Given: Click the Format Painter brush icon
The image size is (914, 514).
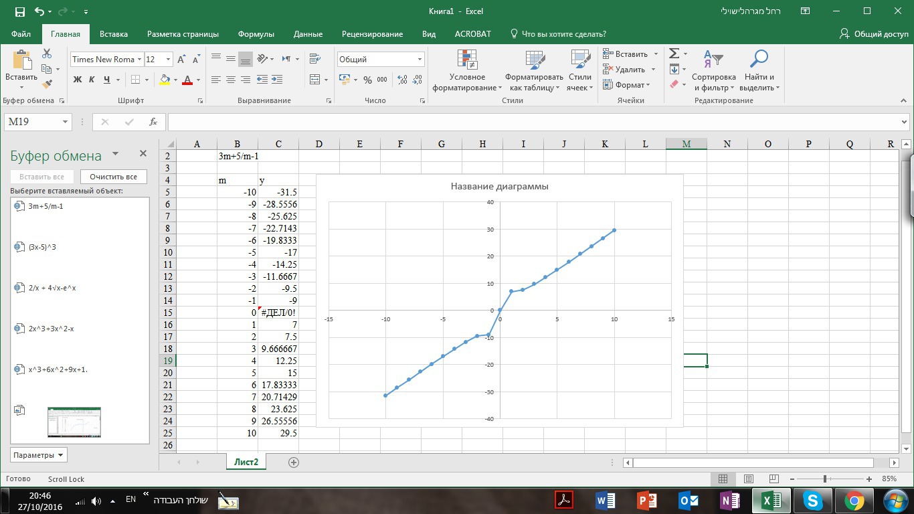Looking at the screenshot, I should 47,84.
